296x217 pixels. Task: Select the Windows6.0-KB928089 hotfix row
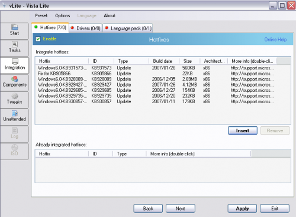(x=156, y=79)
